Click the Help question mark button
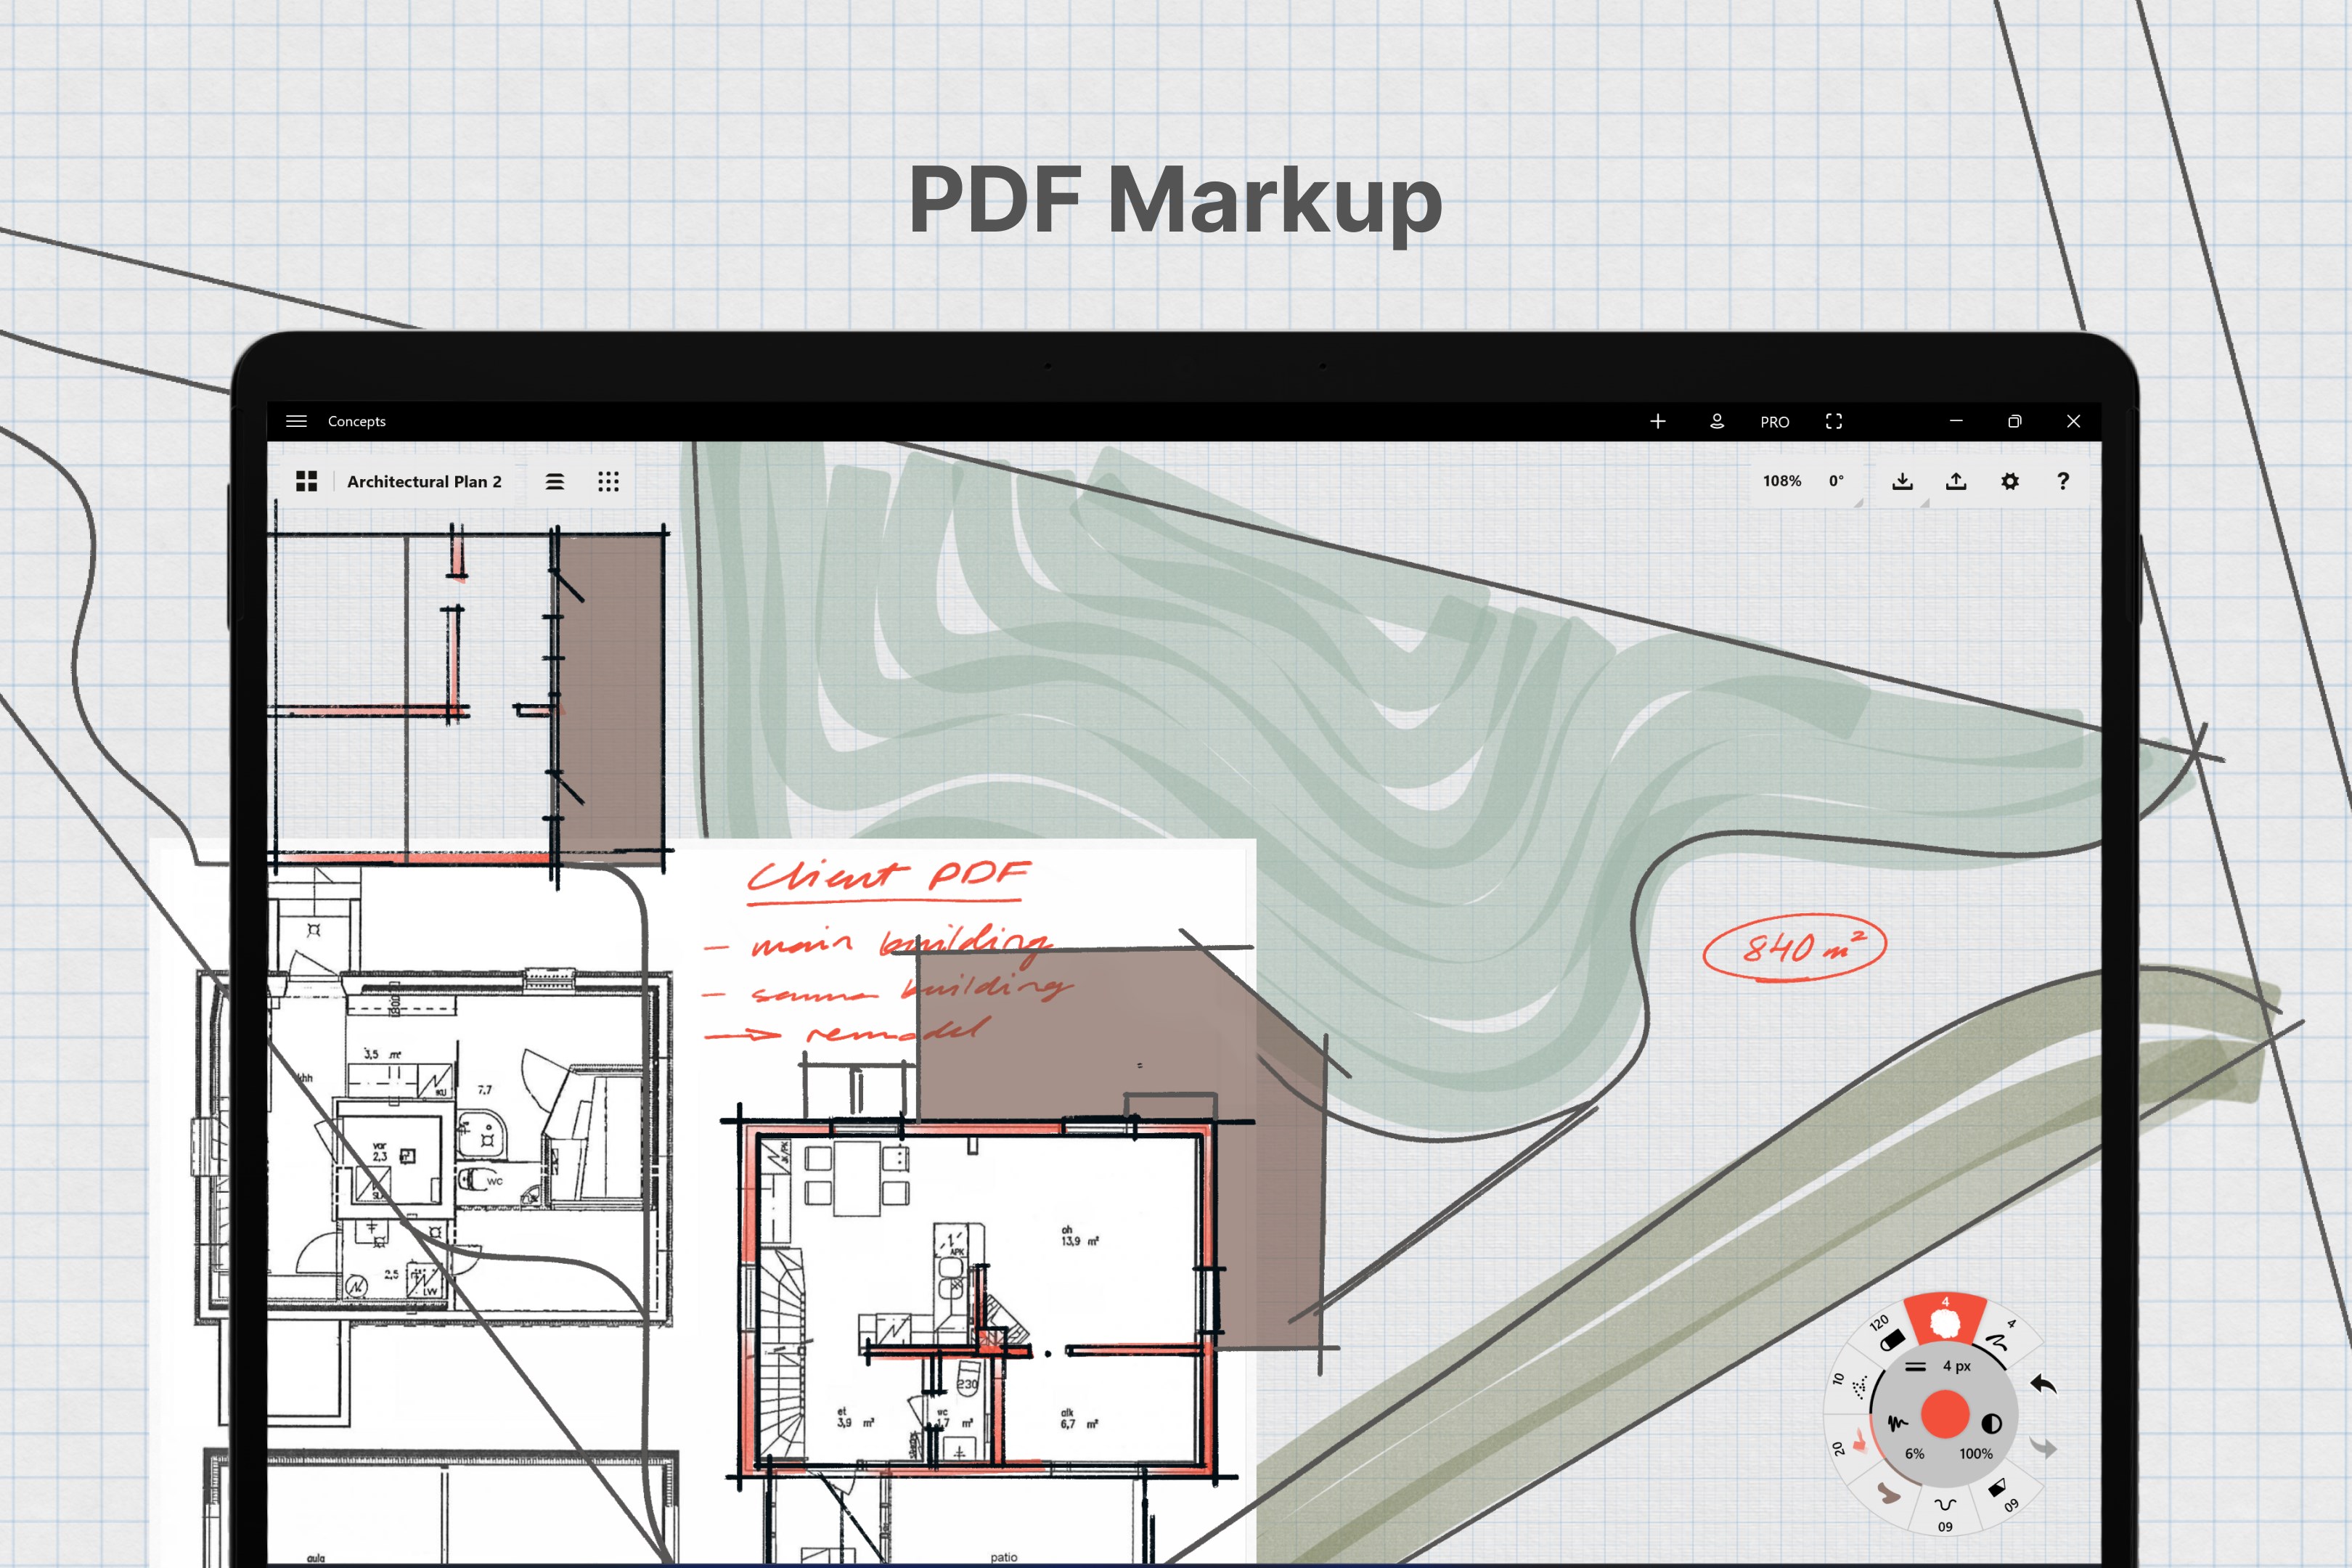2352x1568 pixels. 2063,481
